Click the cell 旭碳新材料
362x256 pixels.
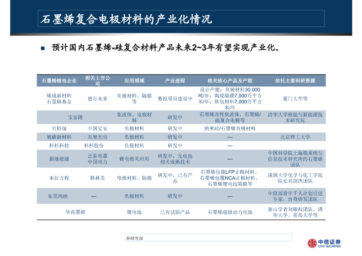[59, 137]
